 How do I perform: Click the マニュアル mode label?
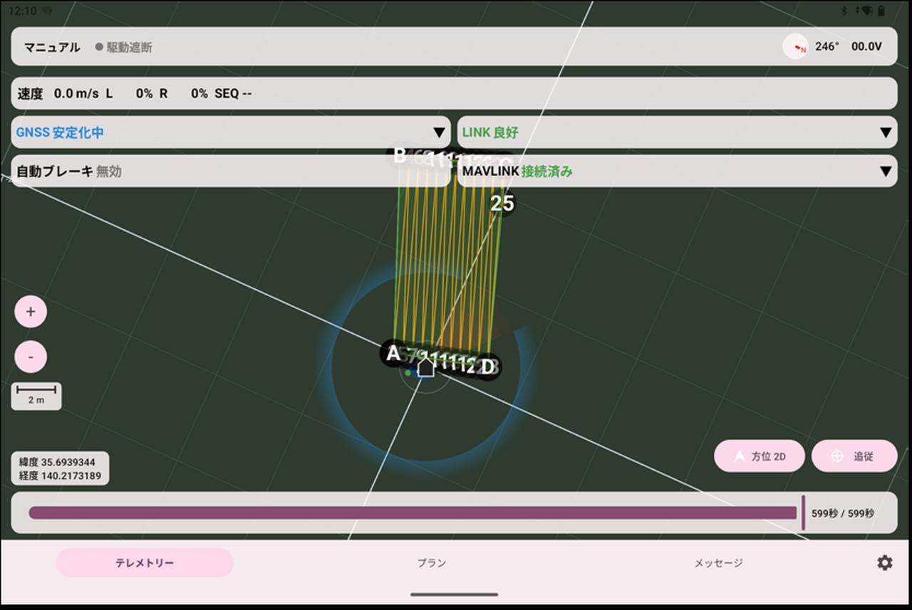tap(52, 48)
